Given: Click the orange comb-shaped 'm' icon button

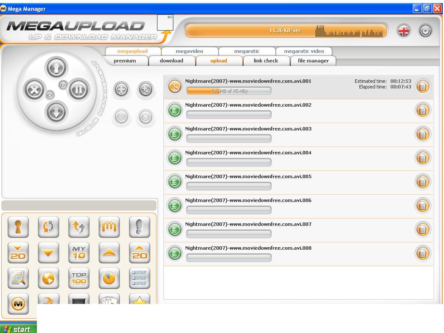Looking at the screenshot, I should (109, 227).
